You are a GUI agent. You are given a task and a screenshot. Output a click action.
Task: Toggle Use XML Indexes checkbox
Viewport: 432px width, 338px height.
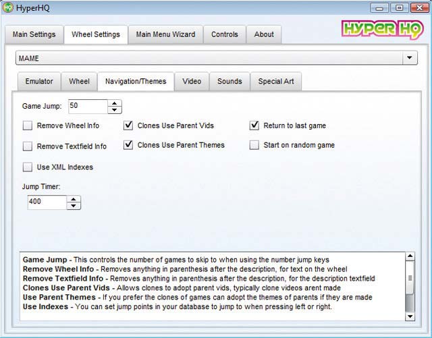point(28,167)
